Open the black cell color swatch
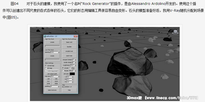Screen dimensions: 205x102 tap(72, 74)
